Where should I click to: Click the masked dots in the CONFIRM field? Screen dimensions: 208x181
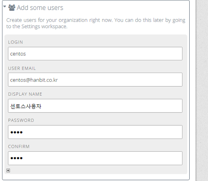click(17, 158)
